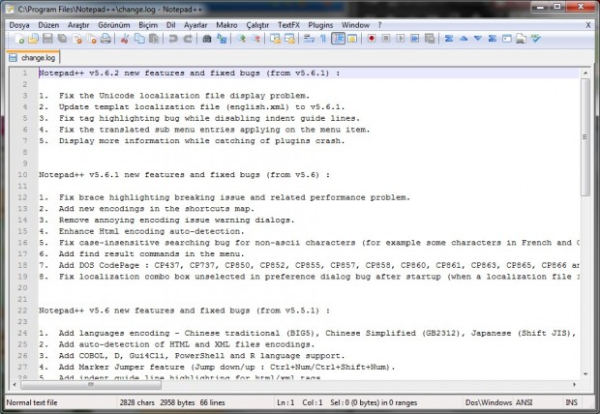Open the Görünüm menu

coord(114,25)
